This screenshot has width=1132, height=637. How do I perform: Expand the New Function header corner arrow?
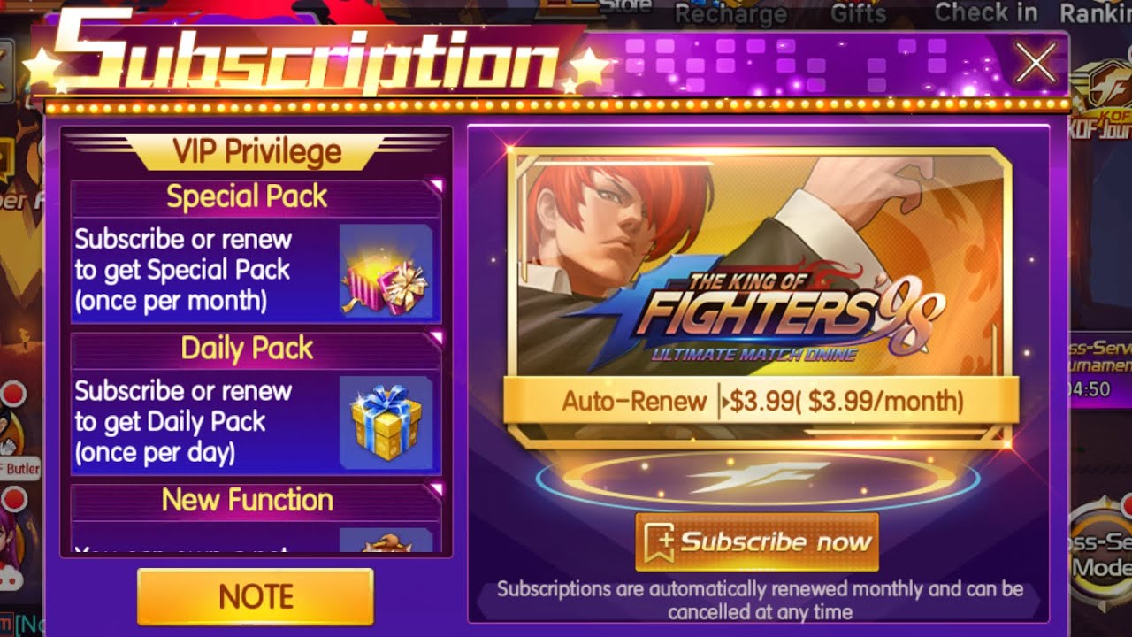pyautogui.click(x=434, y=489)
